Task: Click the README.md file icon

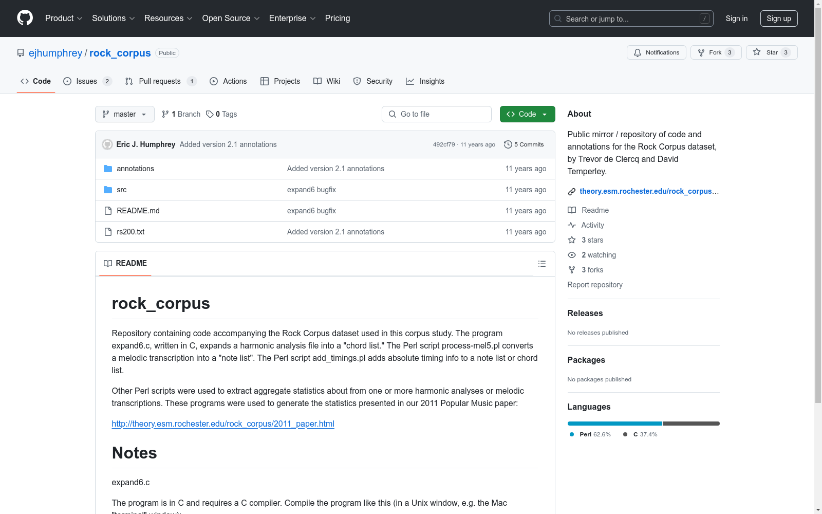Action: click(x=108, y=211)
